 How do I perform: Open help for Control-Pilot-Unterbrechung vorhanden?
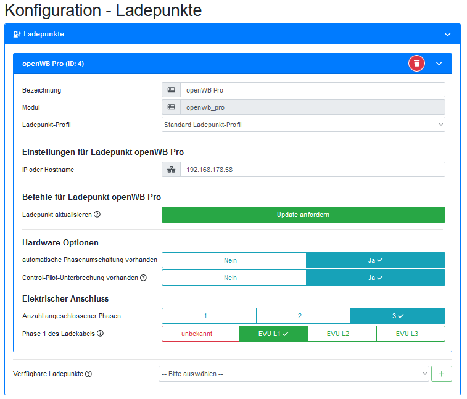(x=144, y=278)
